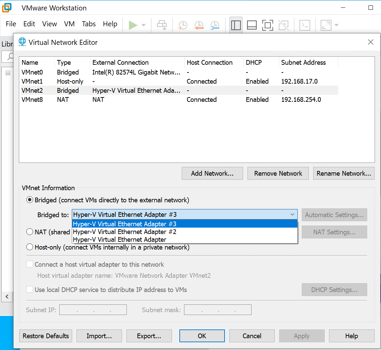This screenshot has width=381, height=350.
Task: Click the Subnet Address column header
Action: point(308,62)
